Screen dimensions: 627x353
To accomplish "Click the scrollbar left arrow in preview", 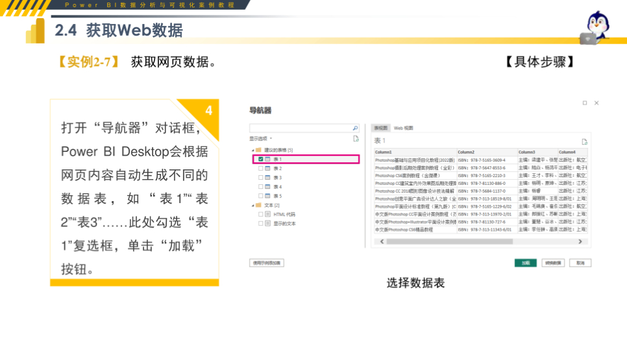I will (382, 241).
